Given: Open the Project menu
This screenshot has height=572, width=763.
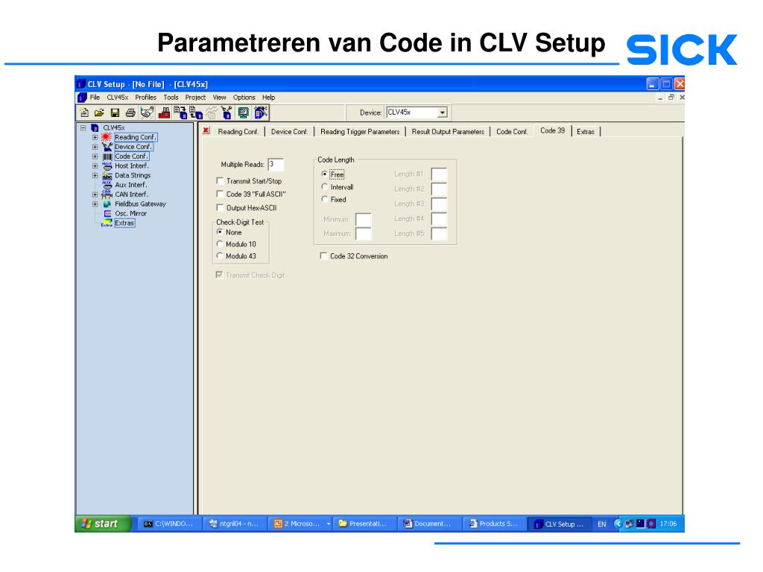Looking at the screenshot, I should tap(195, 98).
